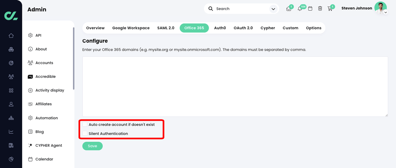396x168 pixels.
Task: Click the Steven Johnson name text
Action: [356, 8]
